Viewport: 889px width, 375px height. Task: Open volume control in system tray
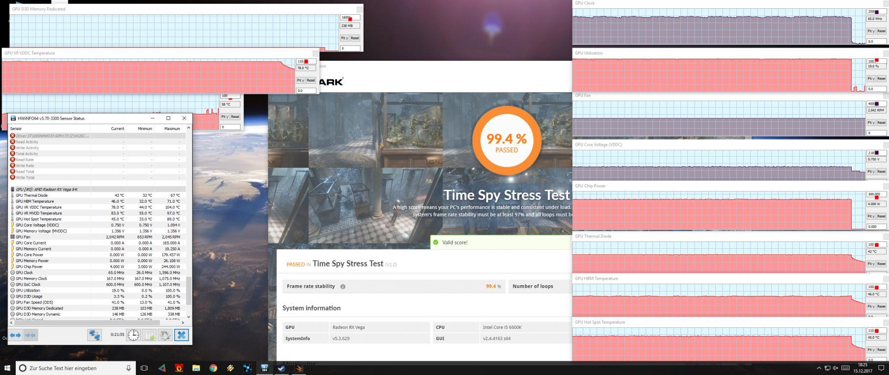click(836, 368)
